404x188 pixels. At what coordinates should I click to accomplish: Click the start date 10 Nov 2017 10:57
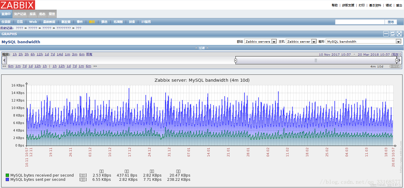click(335, 54)
